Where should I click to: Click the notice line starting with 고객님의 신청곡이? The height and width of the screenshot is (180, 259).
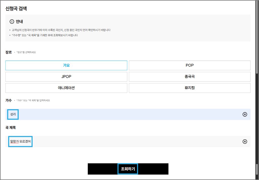[61, 30]
